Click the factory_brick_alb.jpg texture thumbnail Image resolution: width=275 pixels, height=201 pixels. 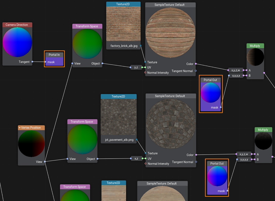pos(123,24)
